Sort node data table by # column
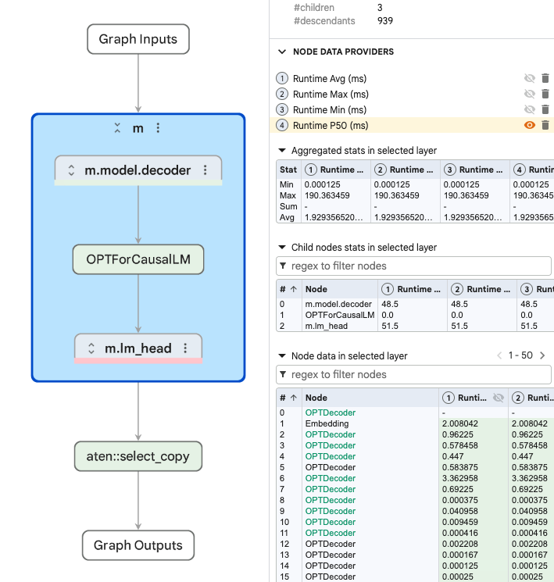The image size is (554, 582). pyautogui.click(x=288, y=398)
